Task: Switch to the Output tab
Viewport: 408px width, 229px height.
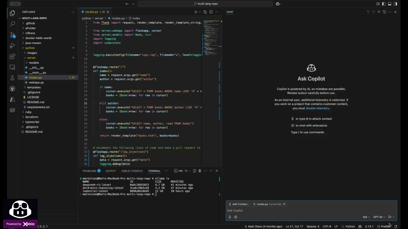Action: click(x=111, y=171)
